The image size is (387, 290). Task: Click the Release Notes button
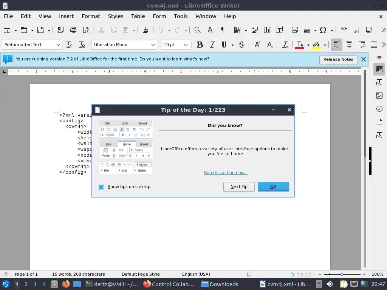point(338,59)
